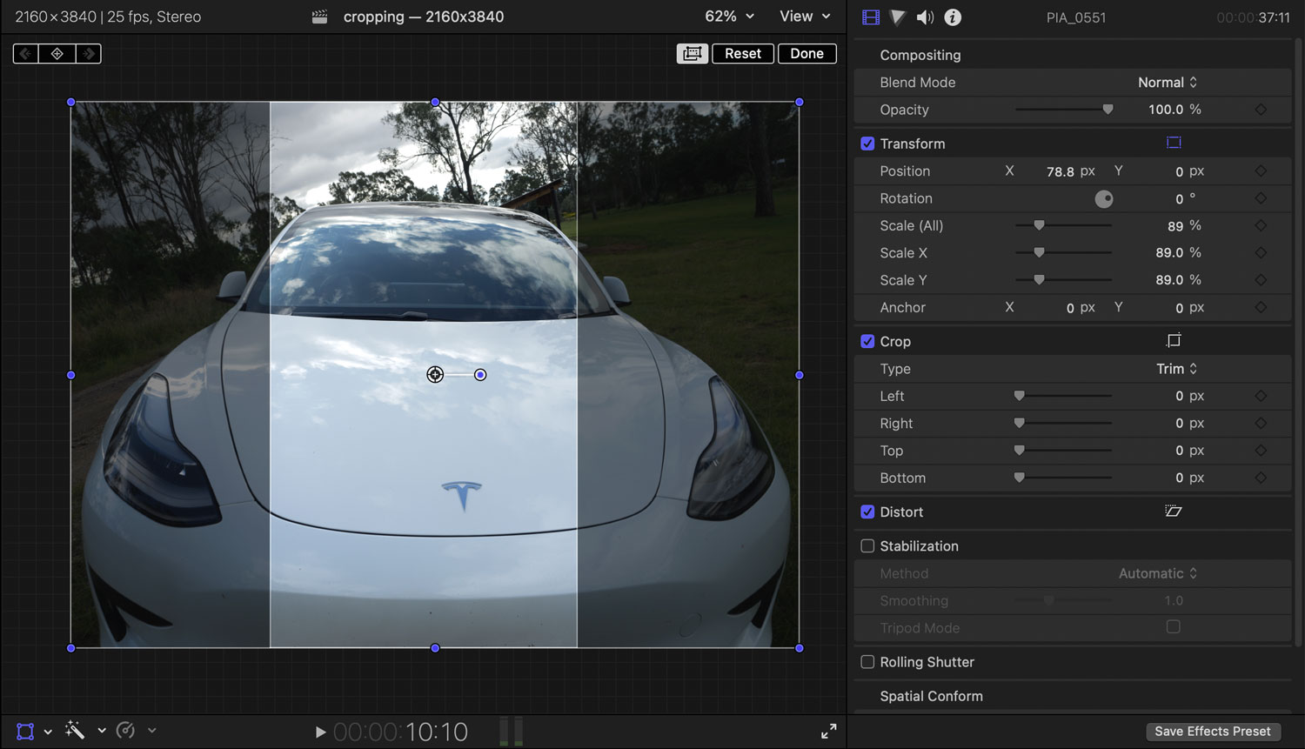The image size is (1305, 749).
Task: Add keyframe for Scale (All) parameter
Action: 1261,225
